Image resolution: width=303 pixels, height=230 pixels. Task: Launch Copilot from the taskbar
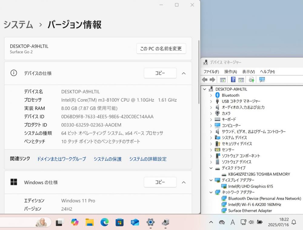pyautogui.click(x=75, y=222)
